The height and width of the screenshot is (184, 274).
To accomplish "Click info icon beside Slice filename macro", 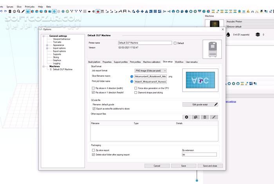I will (x=132, y=76).
